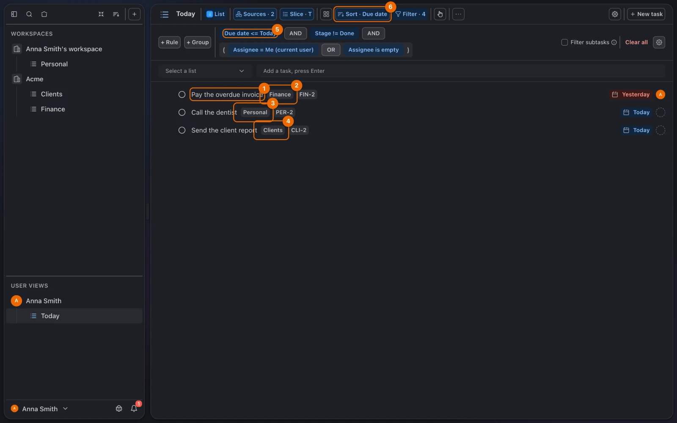Image resolution: width=677 pixels, height=423 pixels.
Task: Select the Finance list under Acme
Action: point(53,109)
